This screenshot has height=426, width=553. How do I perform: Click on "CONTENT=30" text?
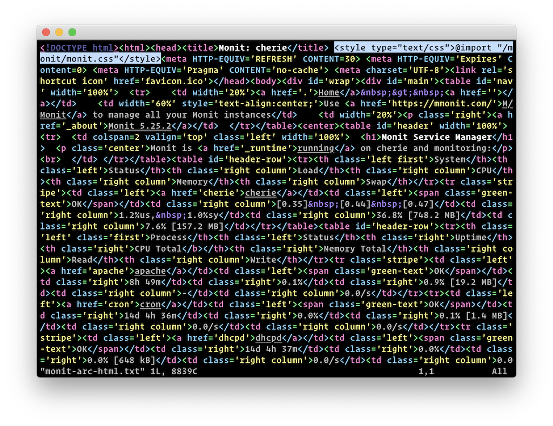[329, 59]
